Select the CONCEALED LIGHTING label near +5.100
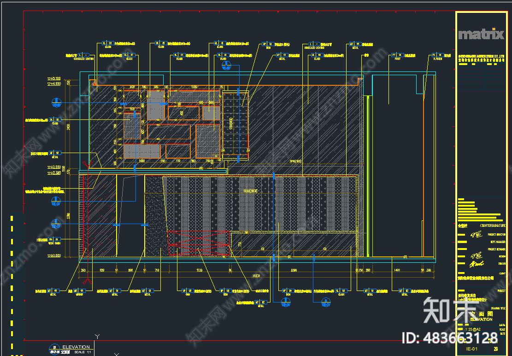This screenshot has height=356, width=512. pos(83,59)
